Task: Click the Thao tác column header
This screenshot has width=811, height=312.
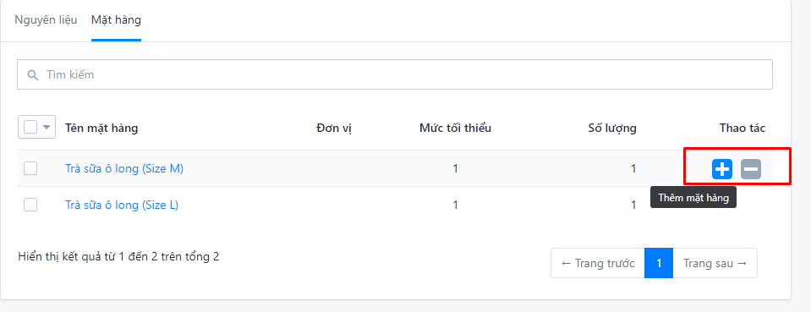Action: pos(743,128)
